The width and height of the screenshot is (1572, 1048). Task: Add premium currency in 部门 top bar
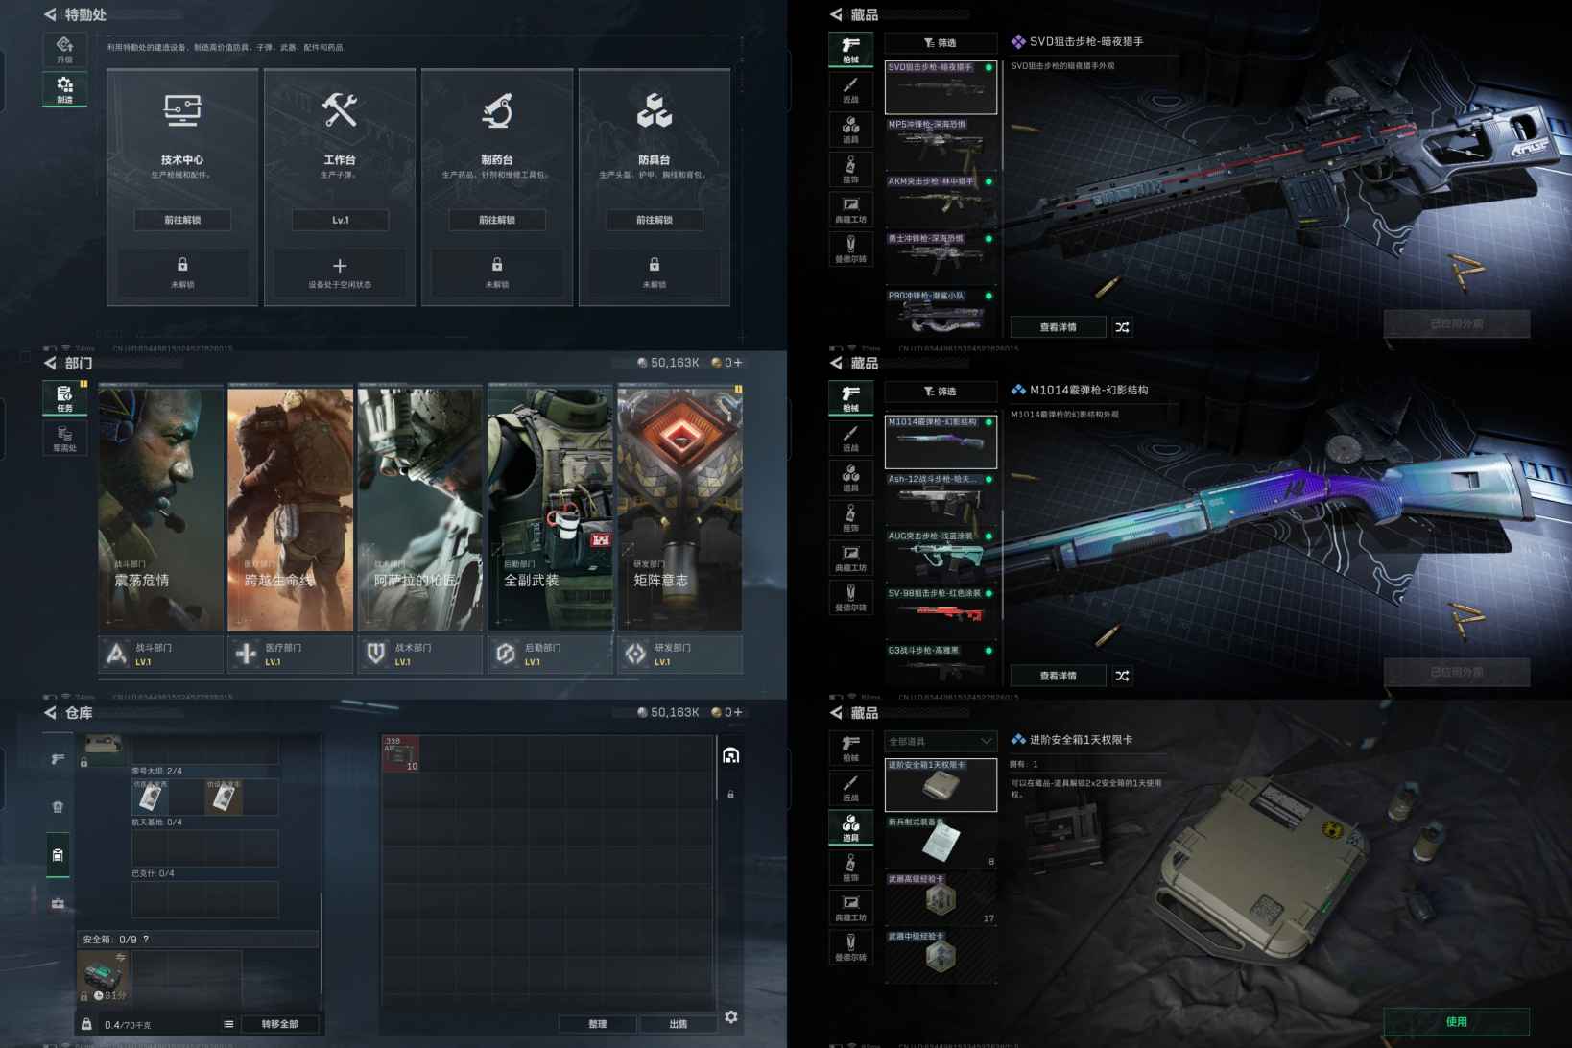click(738, 363)
